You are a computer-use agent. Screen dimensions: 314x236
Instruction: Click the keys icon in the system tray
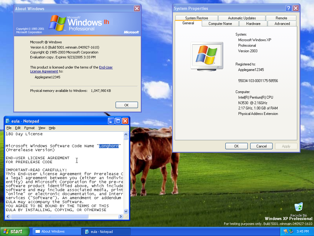pyautogui.click(x=285, y=231)
